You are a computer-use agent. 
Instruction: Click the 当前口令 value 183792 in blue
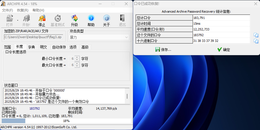coord(35,109)
